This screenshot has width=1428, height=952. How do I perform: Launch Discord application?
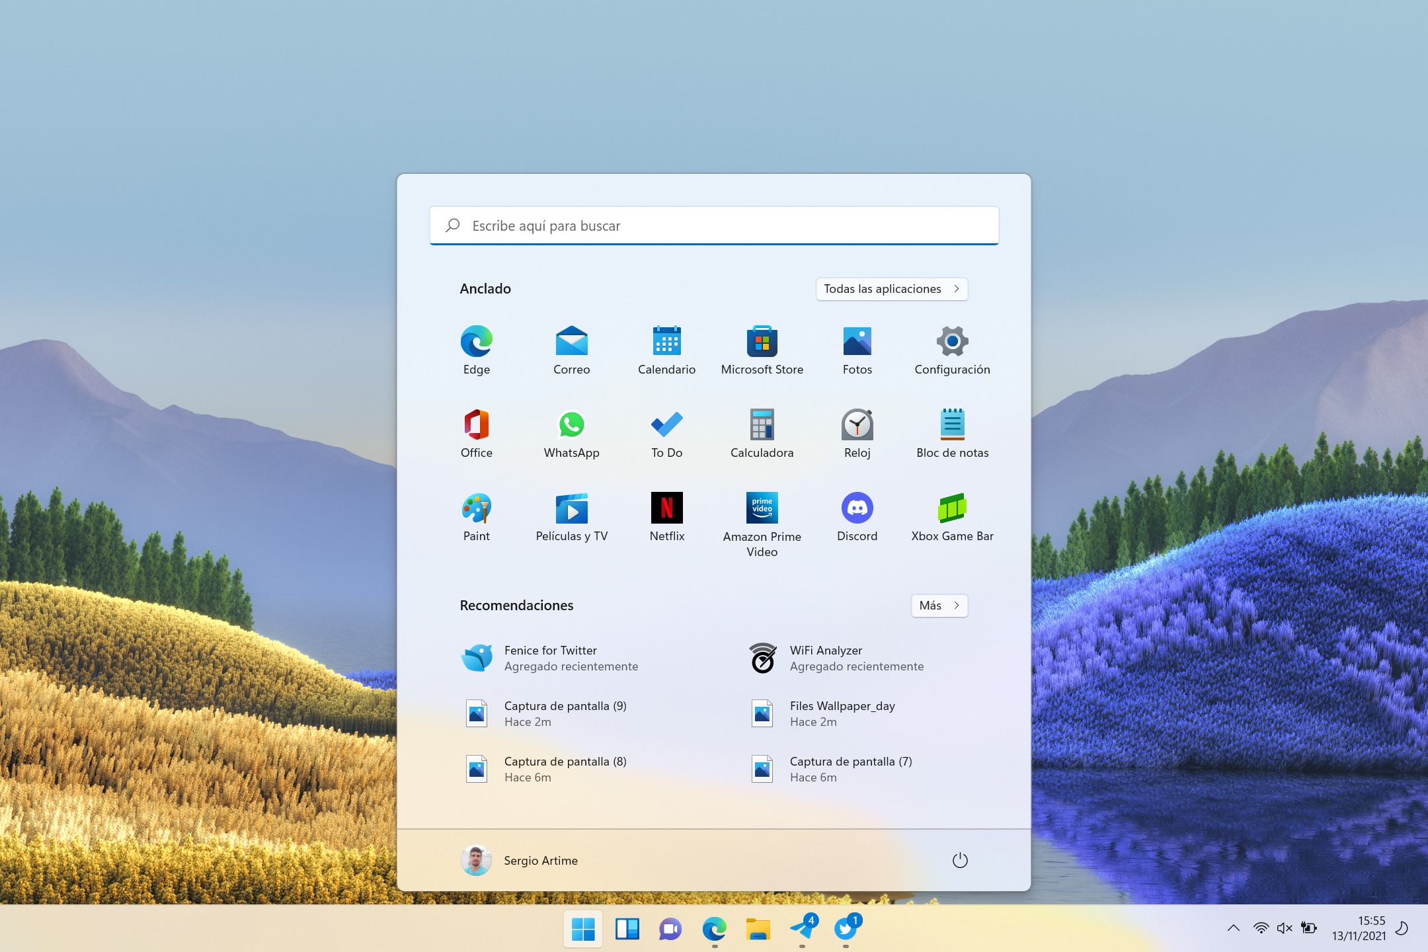tap(856, 509)
